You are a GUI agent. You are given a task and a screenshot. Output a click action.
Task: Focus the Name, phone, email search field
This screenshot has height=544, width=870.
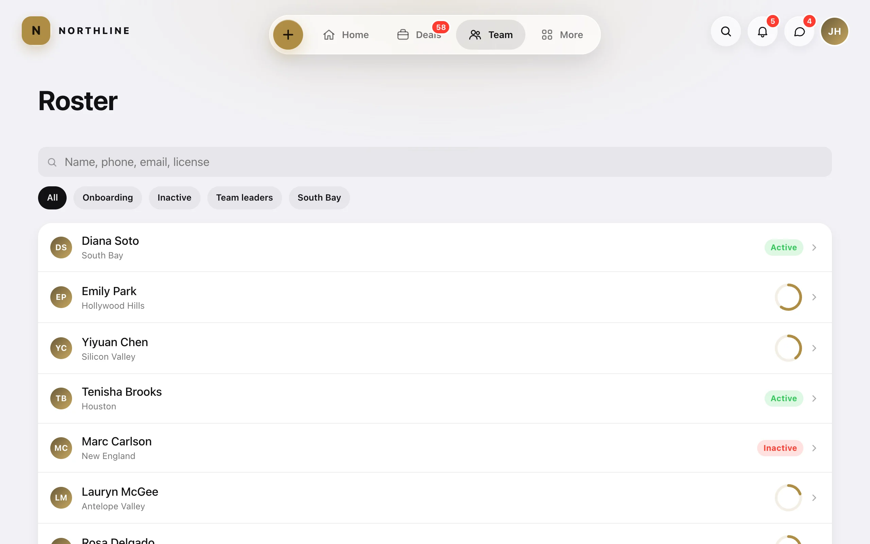click(x=435, y=162)
